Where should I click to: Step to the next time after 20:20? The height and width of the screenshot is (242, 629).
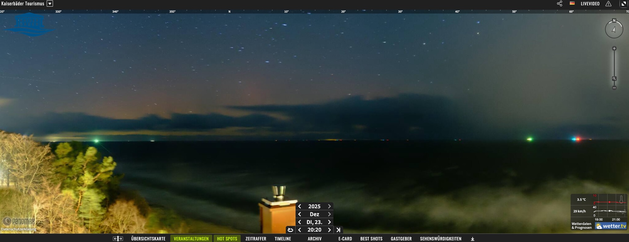coord(329,230)
